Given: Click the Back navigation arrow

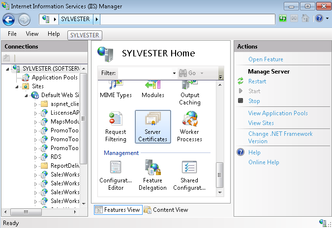Looking at the screenshot, I should click(x=8, y=20).
